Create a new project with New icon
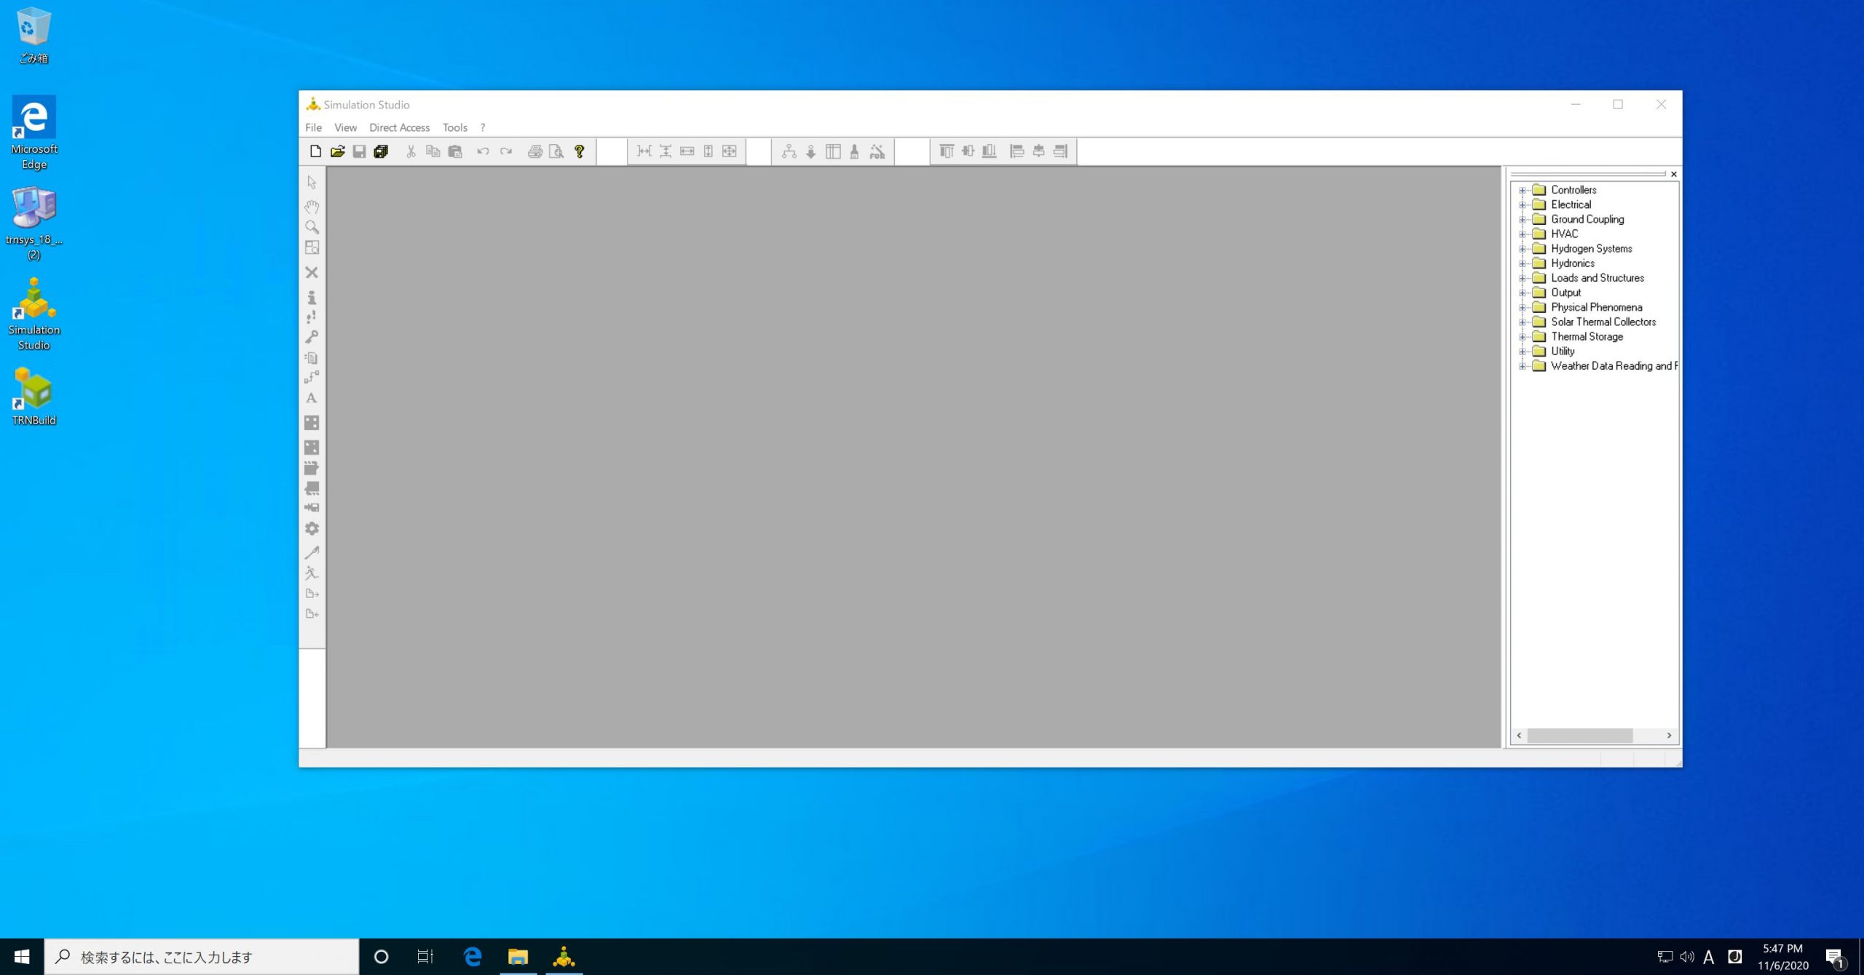The height and width of the screenshot is (975, 1864). click(x=315, y=151)
